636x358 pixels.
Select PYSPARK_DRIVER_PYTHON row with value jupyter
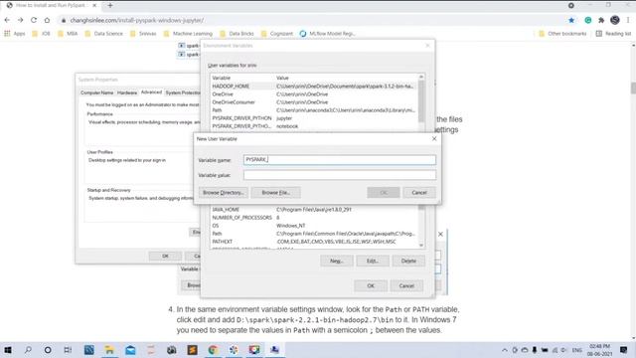click(x=314, y=118)
